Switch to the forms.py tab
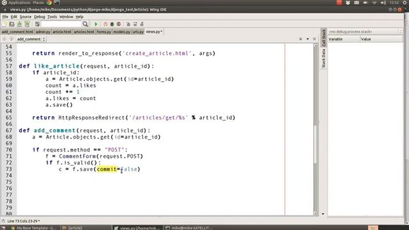Screen dimensions: 409x230 (x=104, y=32)
